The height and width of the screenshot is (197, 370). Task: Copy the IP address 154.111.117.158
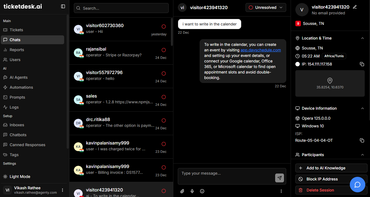[362, 64]
